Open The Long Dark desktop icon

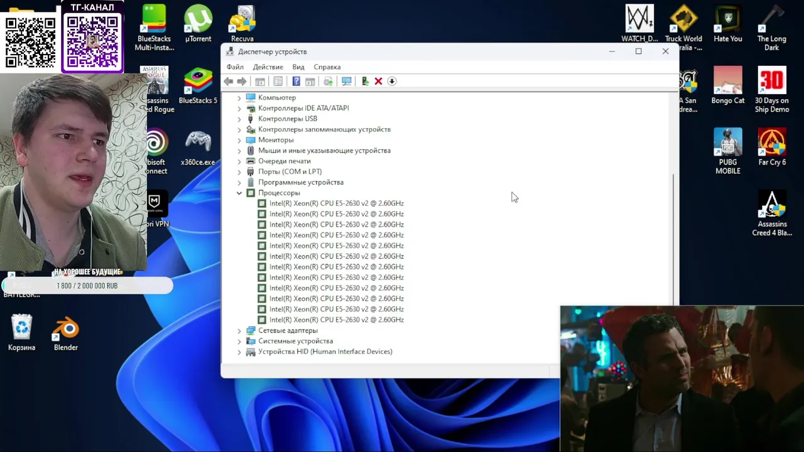click(772, 28)
